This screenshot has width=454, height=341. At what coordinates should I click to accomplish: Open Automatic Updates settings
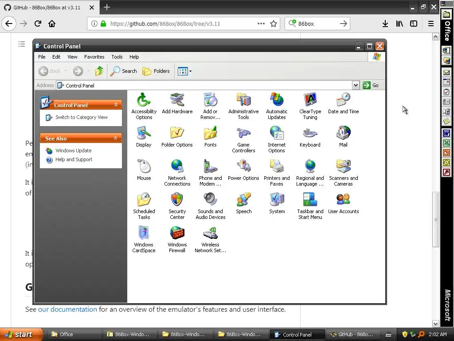pos(277,106)
